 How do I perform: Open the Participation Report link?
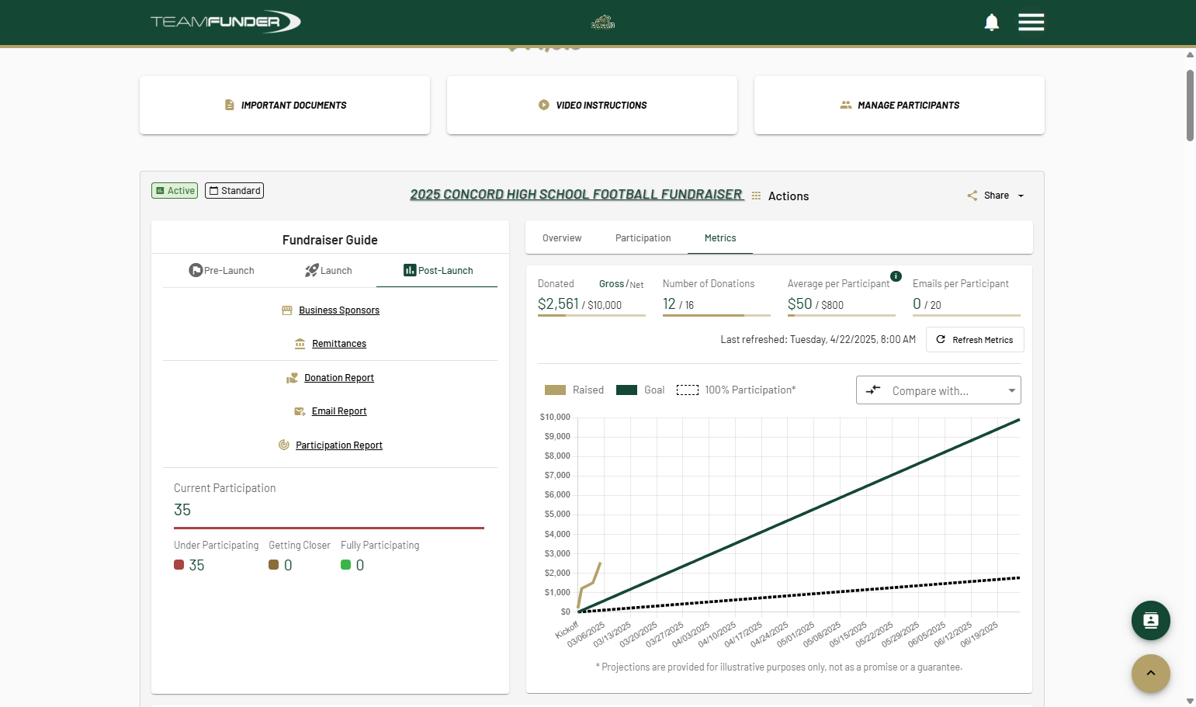tap(339, 445)
